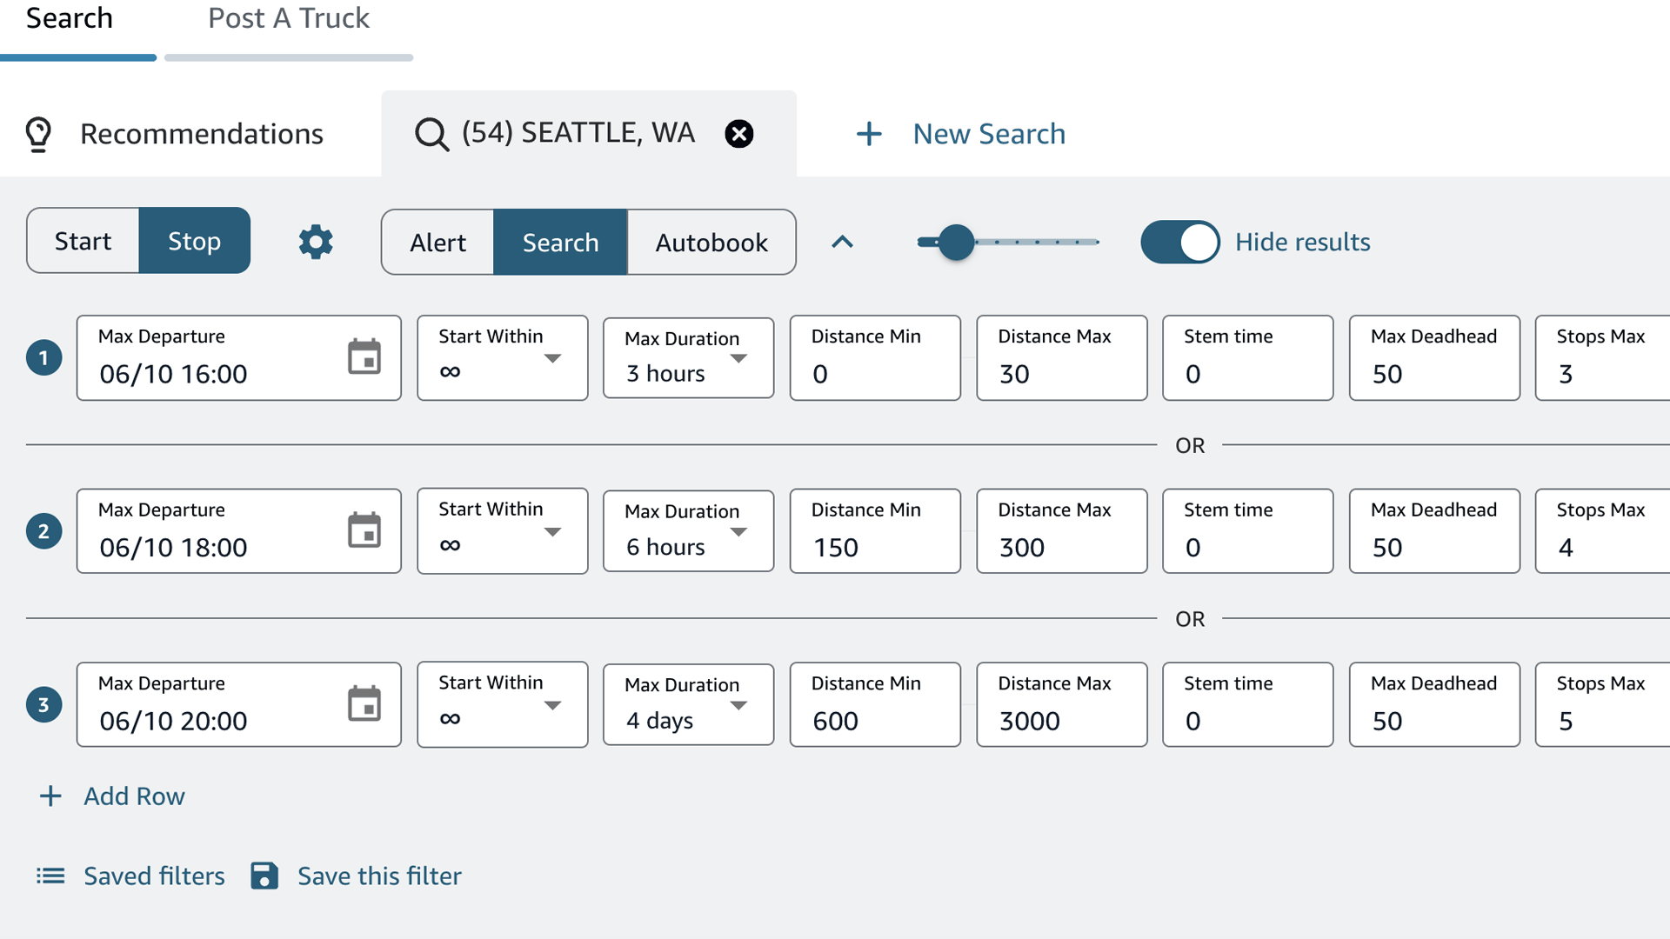The image size is (1670, 939).
Task: Collapse filters with the chevron up
Action: [842, 242]
